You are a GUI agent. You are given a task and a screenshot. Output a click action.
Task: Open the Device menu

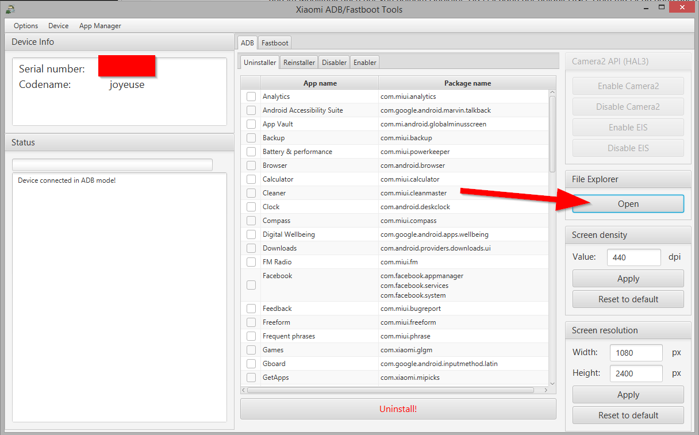point(58,26)
